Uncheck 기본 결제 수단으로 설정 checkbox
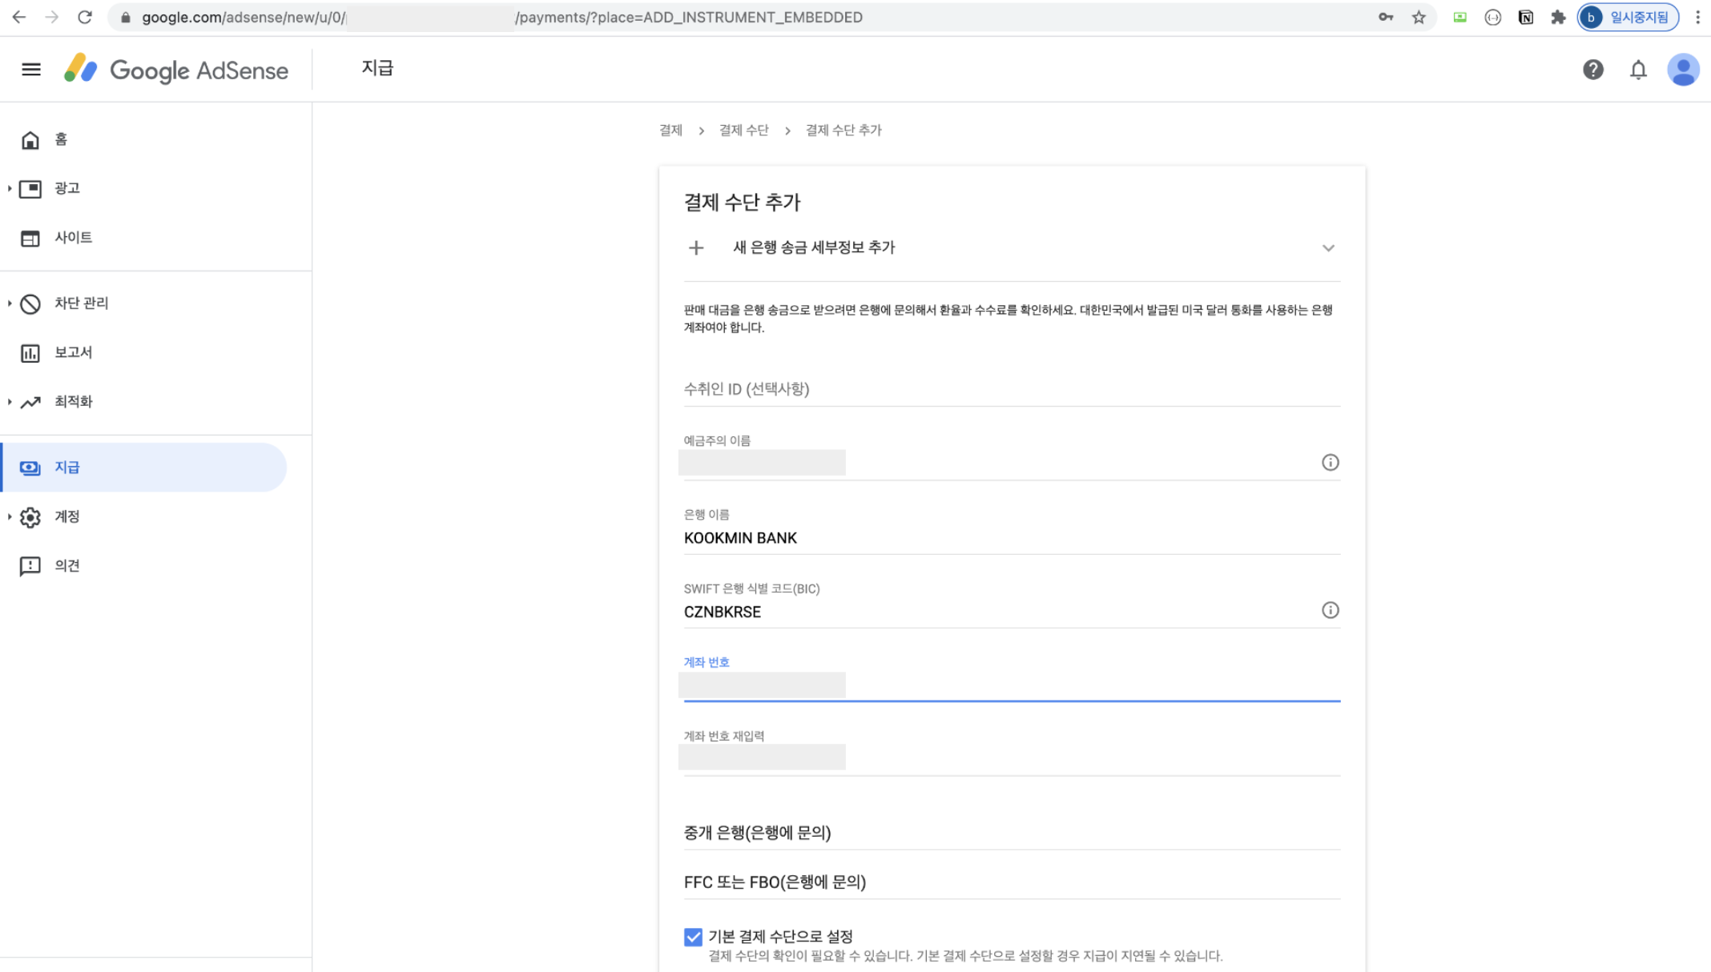The width and height of the screenshot is (1711, 972). coord(693,936)
